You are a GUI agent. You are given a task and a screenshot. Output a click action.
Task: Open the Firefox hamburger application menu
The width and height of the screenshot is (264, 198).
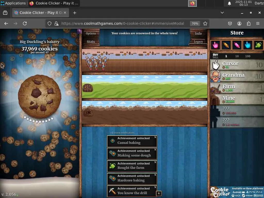258,23
